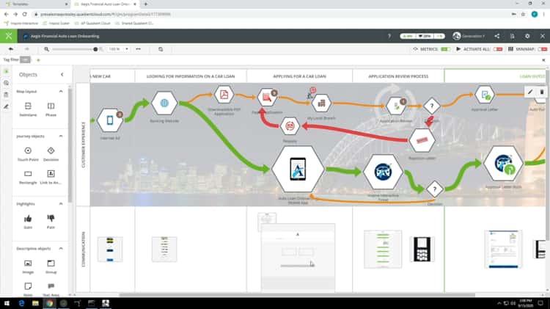Choose the Rectangle object in the palette
The height and width of the screenshot is (309, 550).
point(28,177)
